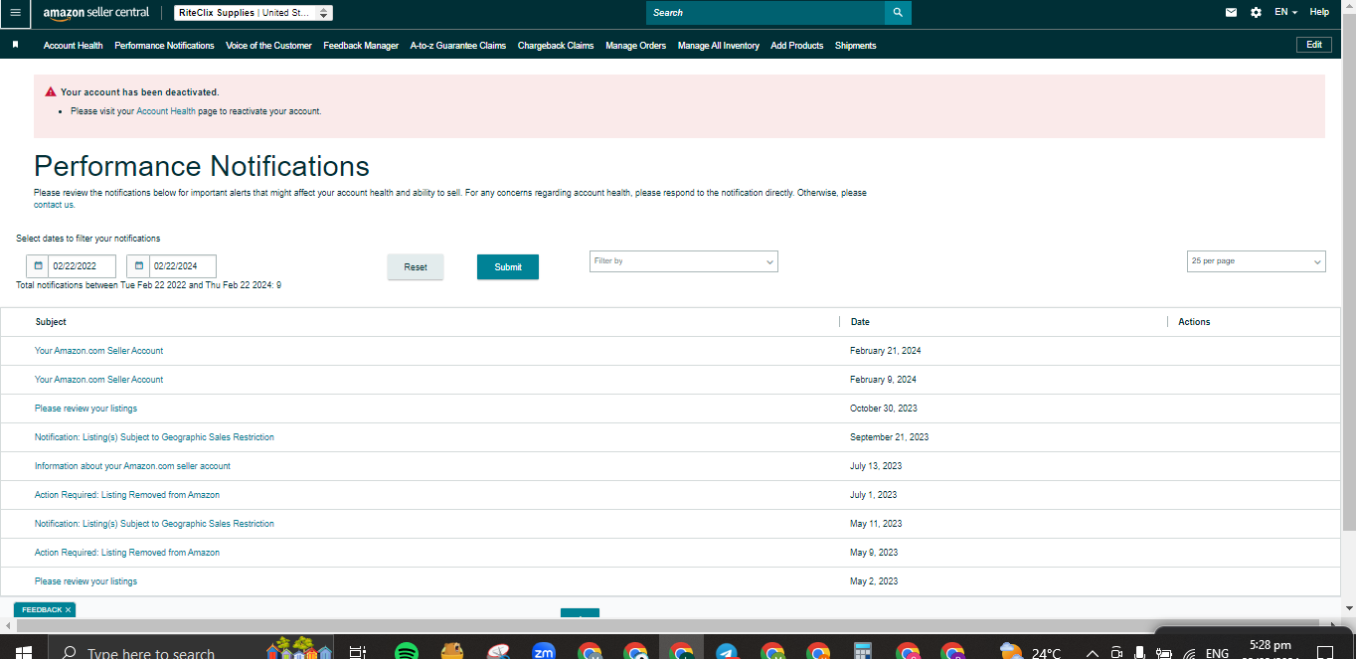Go to Voice of the Customer
Image resolution: width=1356 pixels, height=659 pixels.
point(268,46)
